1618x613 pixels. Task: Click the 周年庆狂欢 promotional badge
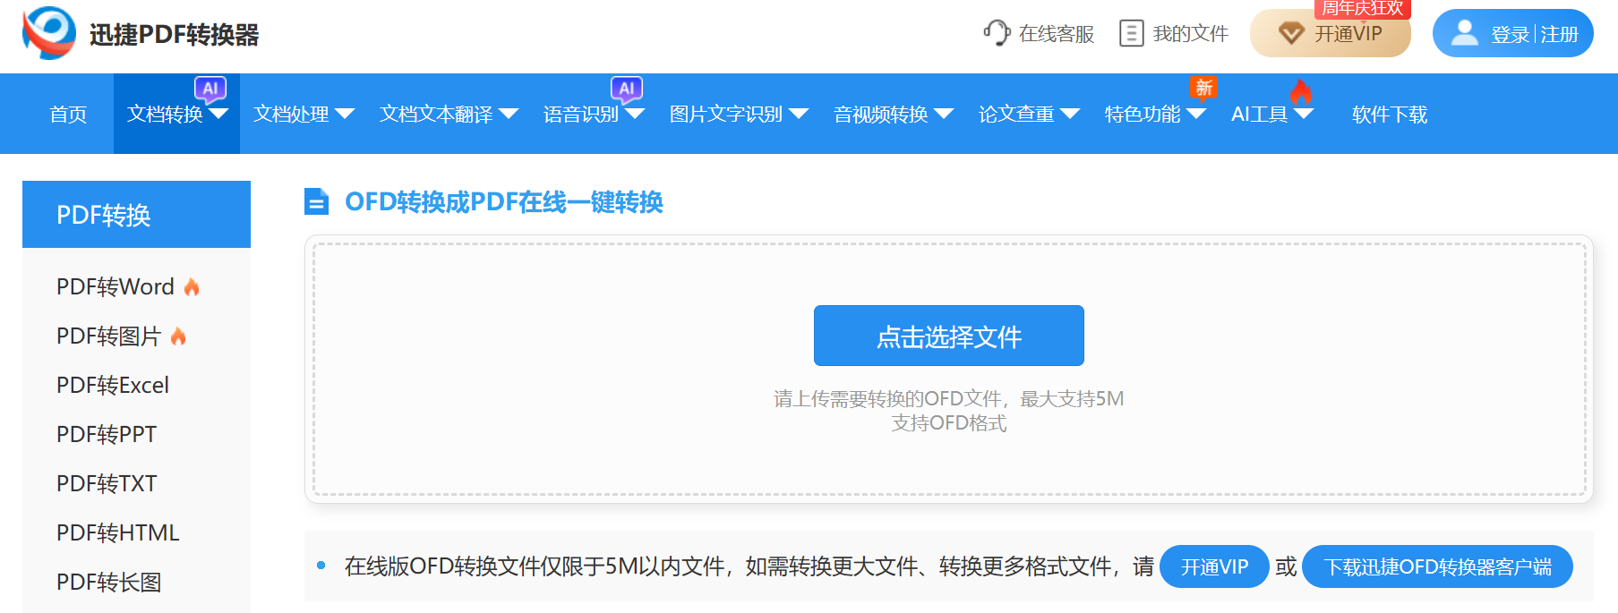pyautogui.click(x=1362, y=9)
